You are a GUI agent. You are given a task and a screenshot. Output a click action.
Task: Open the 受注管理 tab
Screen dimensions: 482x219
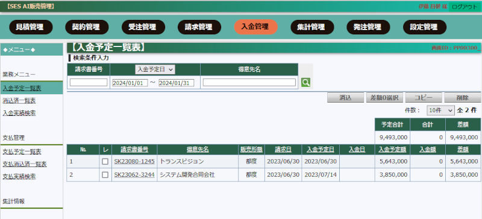point(143,27)
